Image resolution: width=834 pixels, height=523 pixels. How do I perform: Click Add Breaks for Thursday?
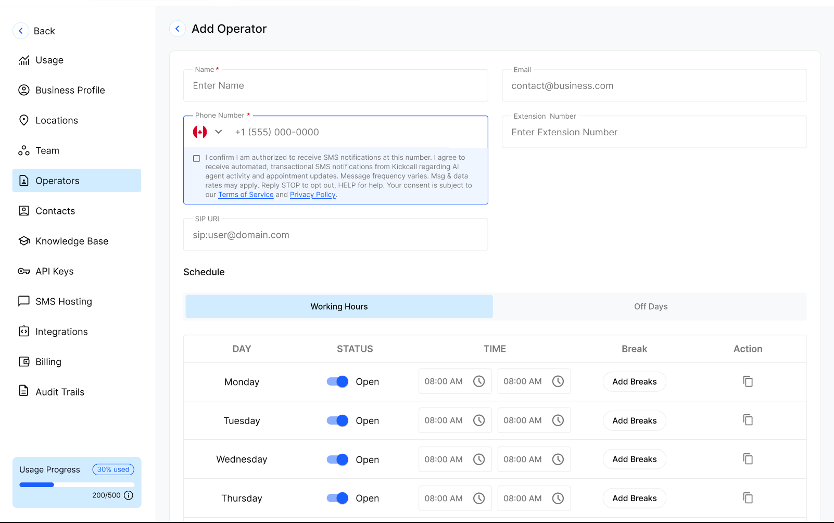[635, 498]
